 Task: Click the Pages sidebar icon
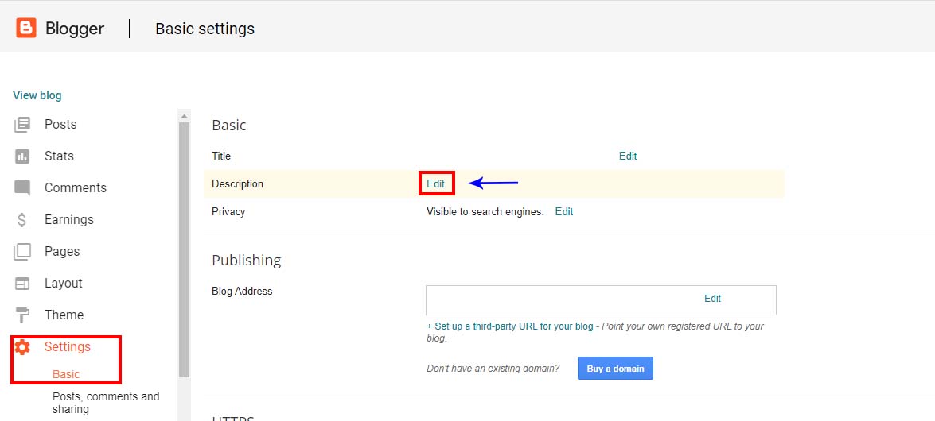(22, 251)
